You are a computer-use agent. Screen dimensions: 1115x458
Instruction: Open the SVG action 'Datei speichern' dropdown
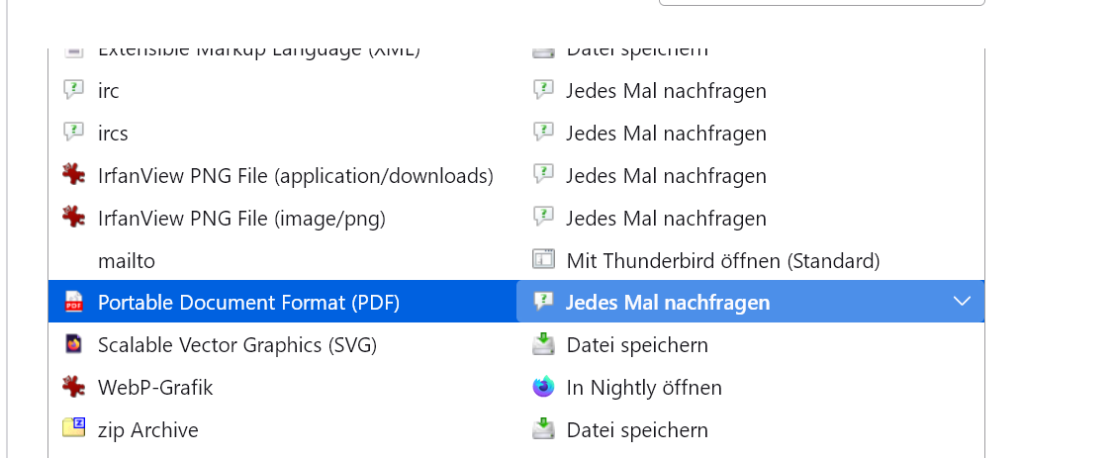(x=637, y=345)
